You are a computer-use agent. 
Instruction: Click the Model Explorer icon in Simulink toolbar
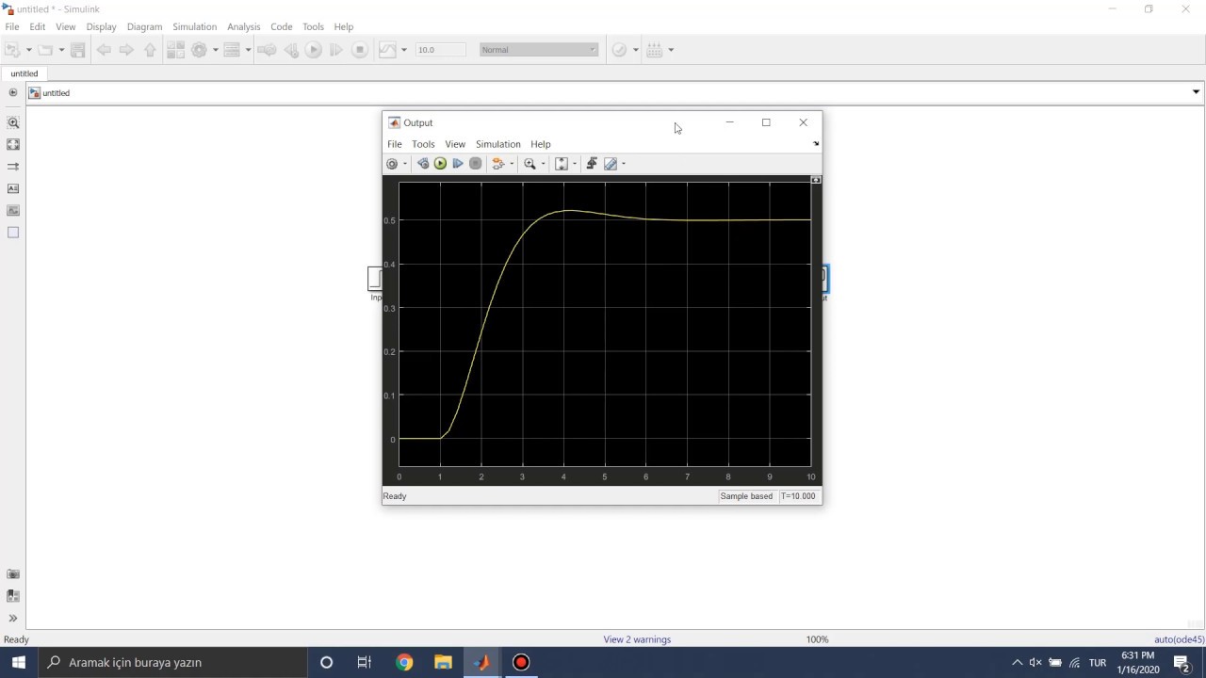point(232,50)
